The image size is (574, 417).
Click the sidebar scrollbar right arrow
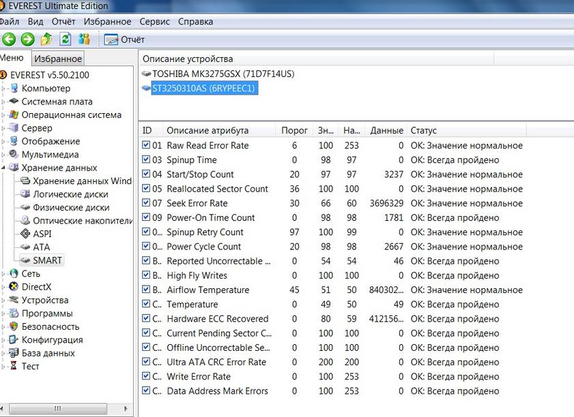[126, 409]
